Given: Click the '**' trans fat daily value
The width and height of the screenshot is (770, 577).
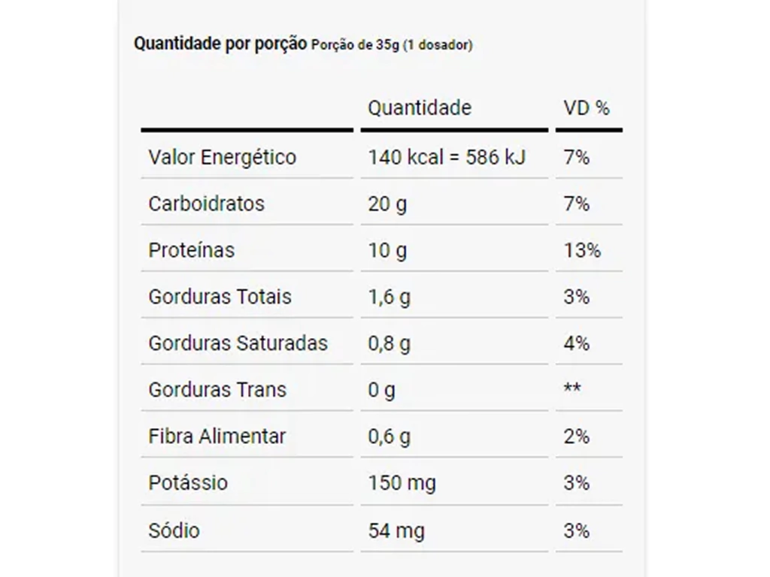Looking at the screenshot, I should (x=572, y=390).
